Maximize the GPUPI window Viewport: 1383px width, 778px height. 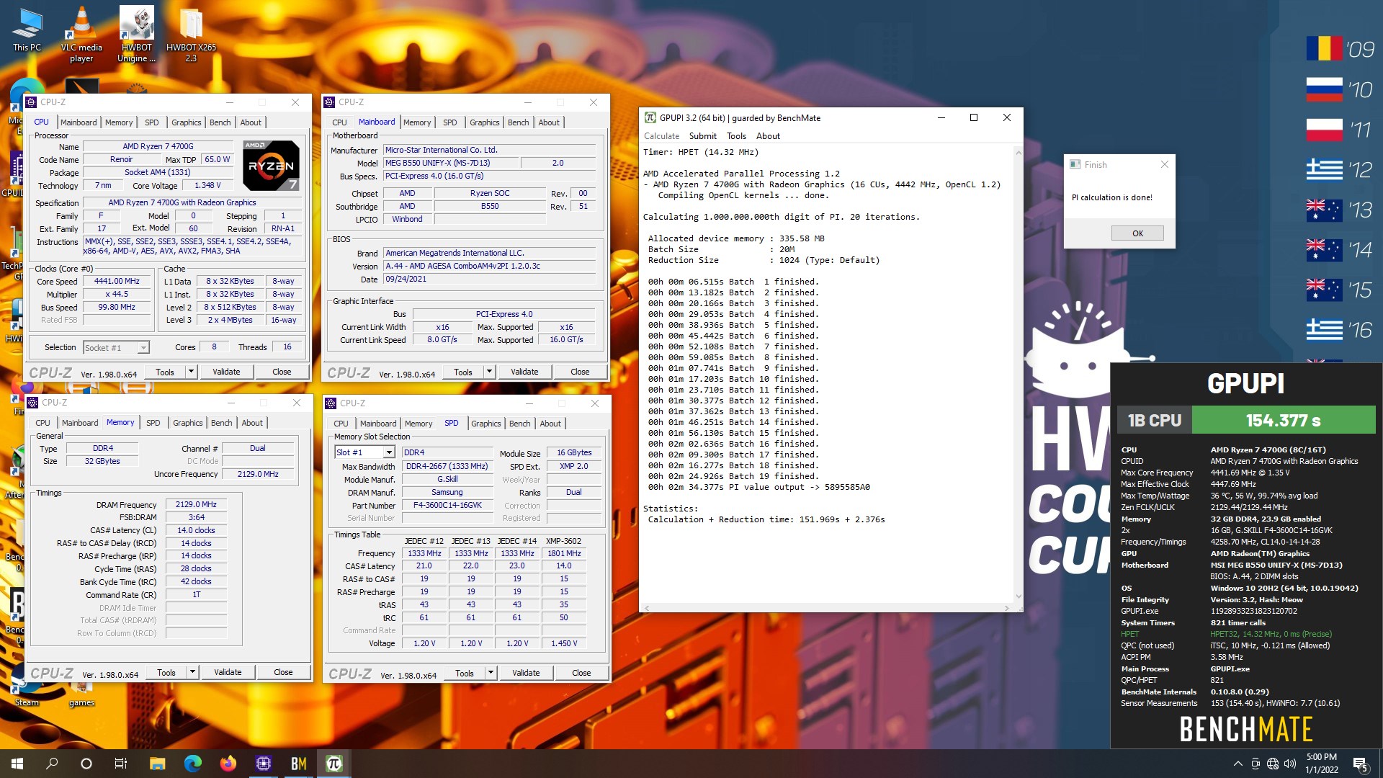point(974,117)
